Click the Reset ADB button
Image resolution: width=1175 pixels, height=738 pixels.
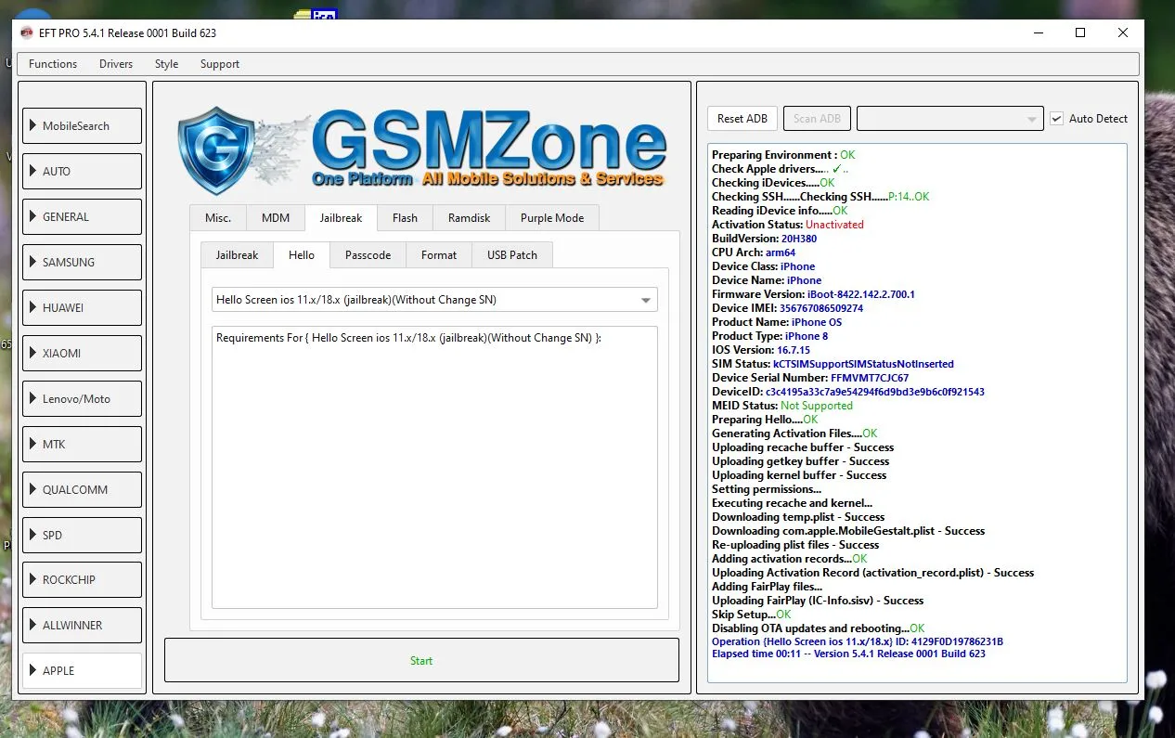click(742, 119)
